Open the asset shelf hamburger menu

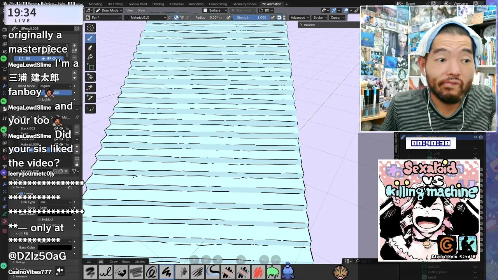[89, 261]
